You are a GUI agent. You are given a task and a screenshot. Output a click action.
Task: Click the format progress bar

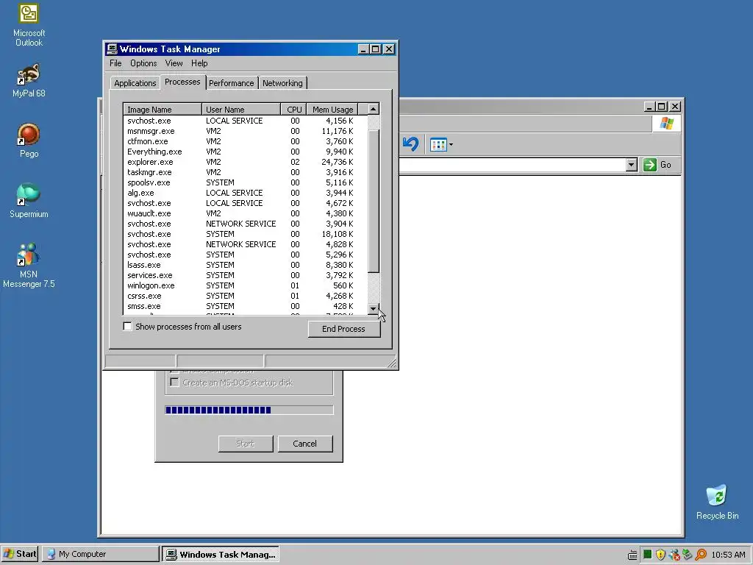[x=249, y=410]
